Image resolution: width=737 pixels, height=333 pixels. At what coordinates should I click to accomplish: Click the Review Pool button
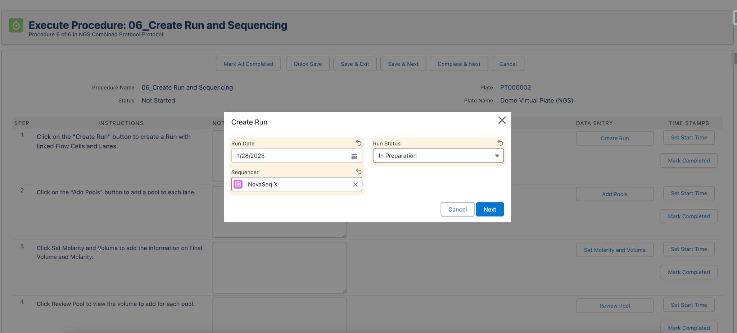[615, 306]
